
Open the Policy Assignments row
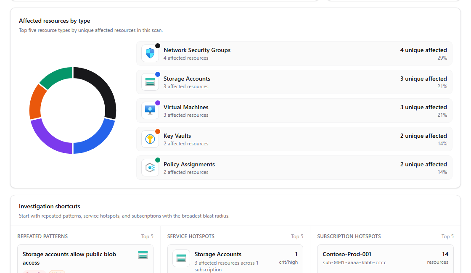pyautogui.click(x=294, y=168)
